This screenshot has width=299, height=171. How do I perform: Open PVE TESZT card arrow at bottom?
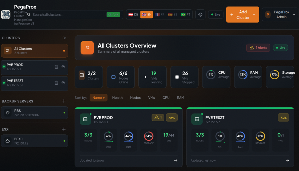point(287,160)
